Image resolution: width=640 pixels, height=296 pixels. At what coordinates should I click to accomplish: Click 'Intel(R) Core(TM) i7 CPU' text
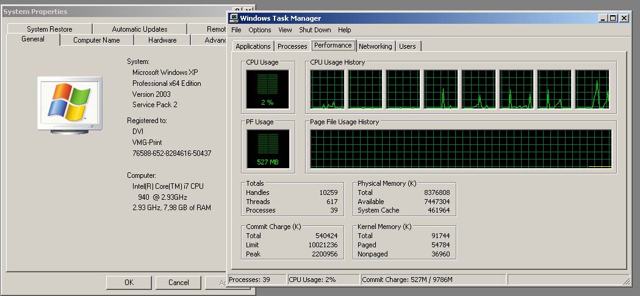(168, 186)
